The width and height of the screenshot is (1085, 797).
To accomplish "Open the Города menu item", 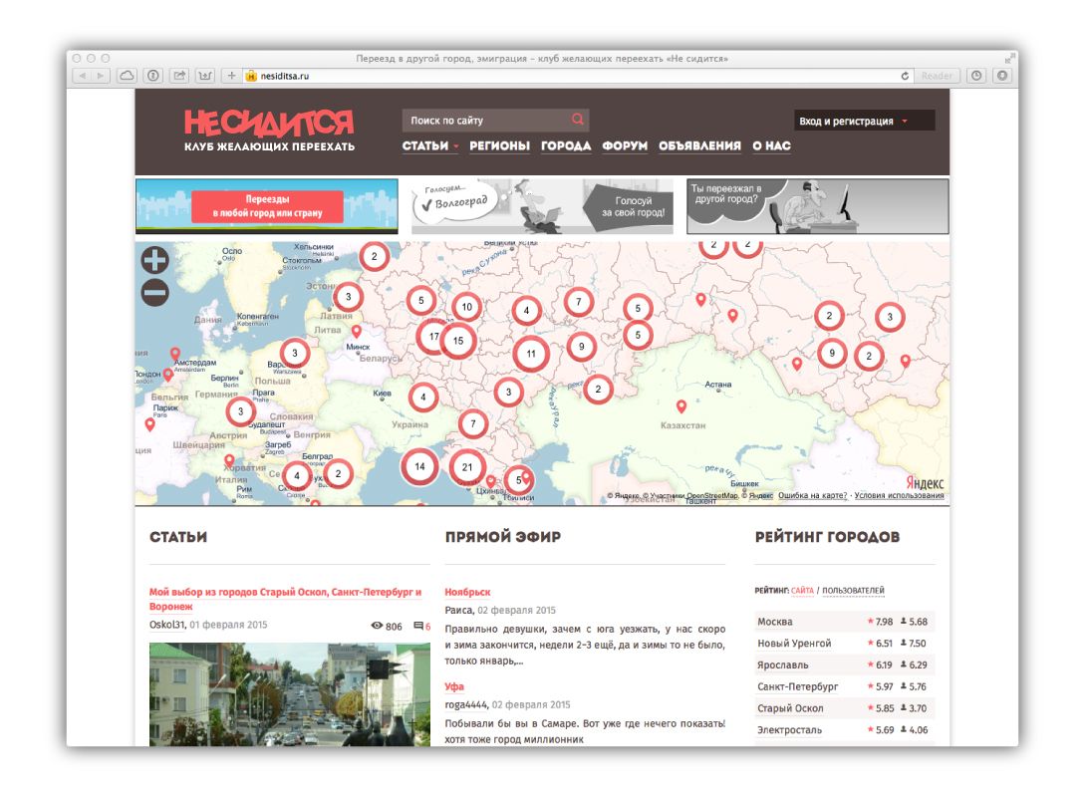I will [566, 146].
